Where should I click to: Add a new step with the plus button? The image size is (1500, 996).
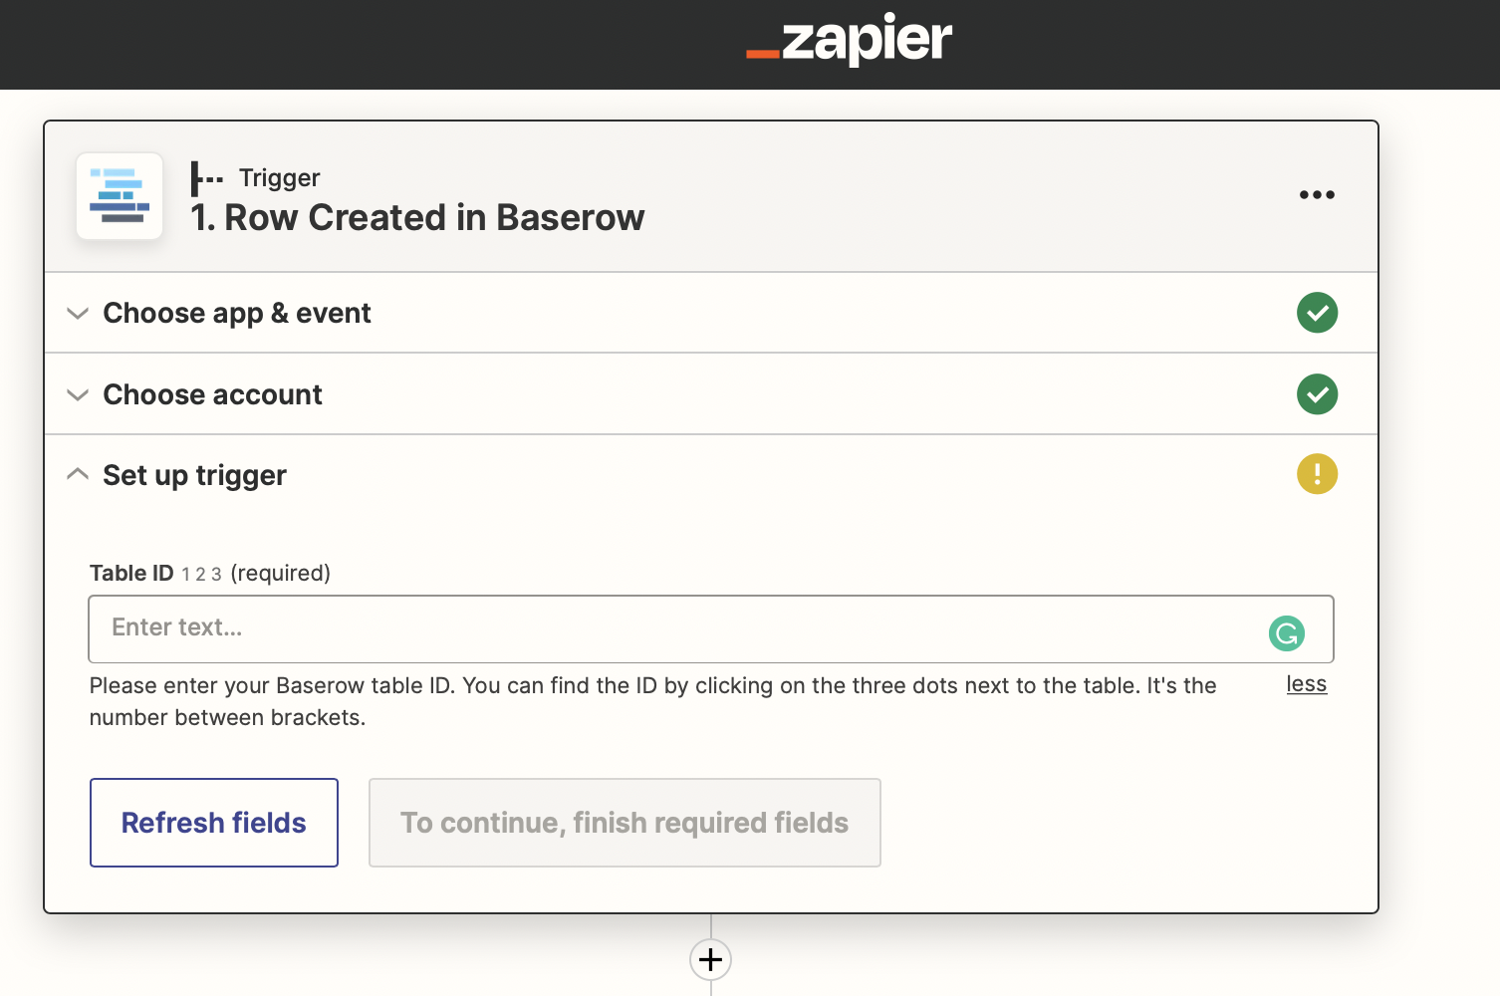711,960
